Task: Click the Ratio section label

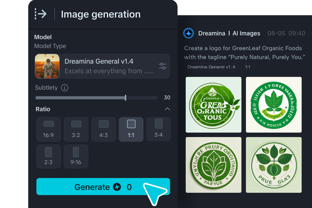Action: (43, 109)
